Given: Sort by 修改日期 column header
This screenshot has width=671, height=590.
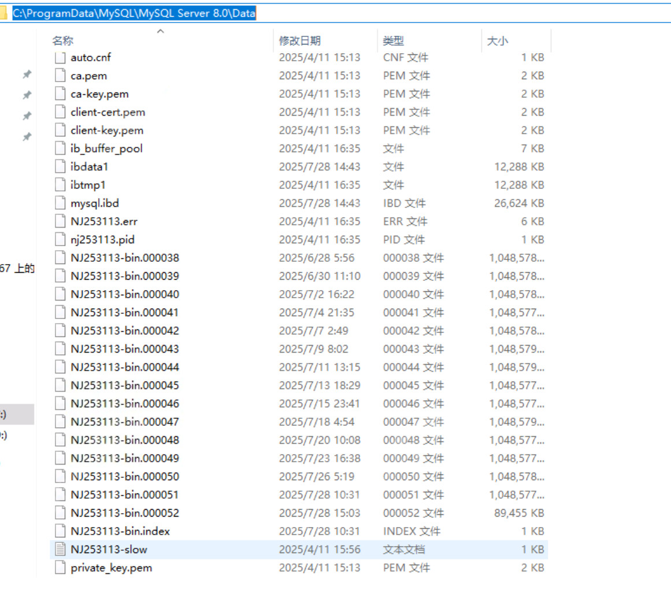Looking at the screenshot, I should click(299, 41).
